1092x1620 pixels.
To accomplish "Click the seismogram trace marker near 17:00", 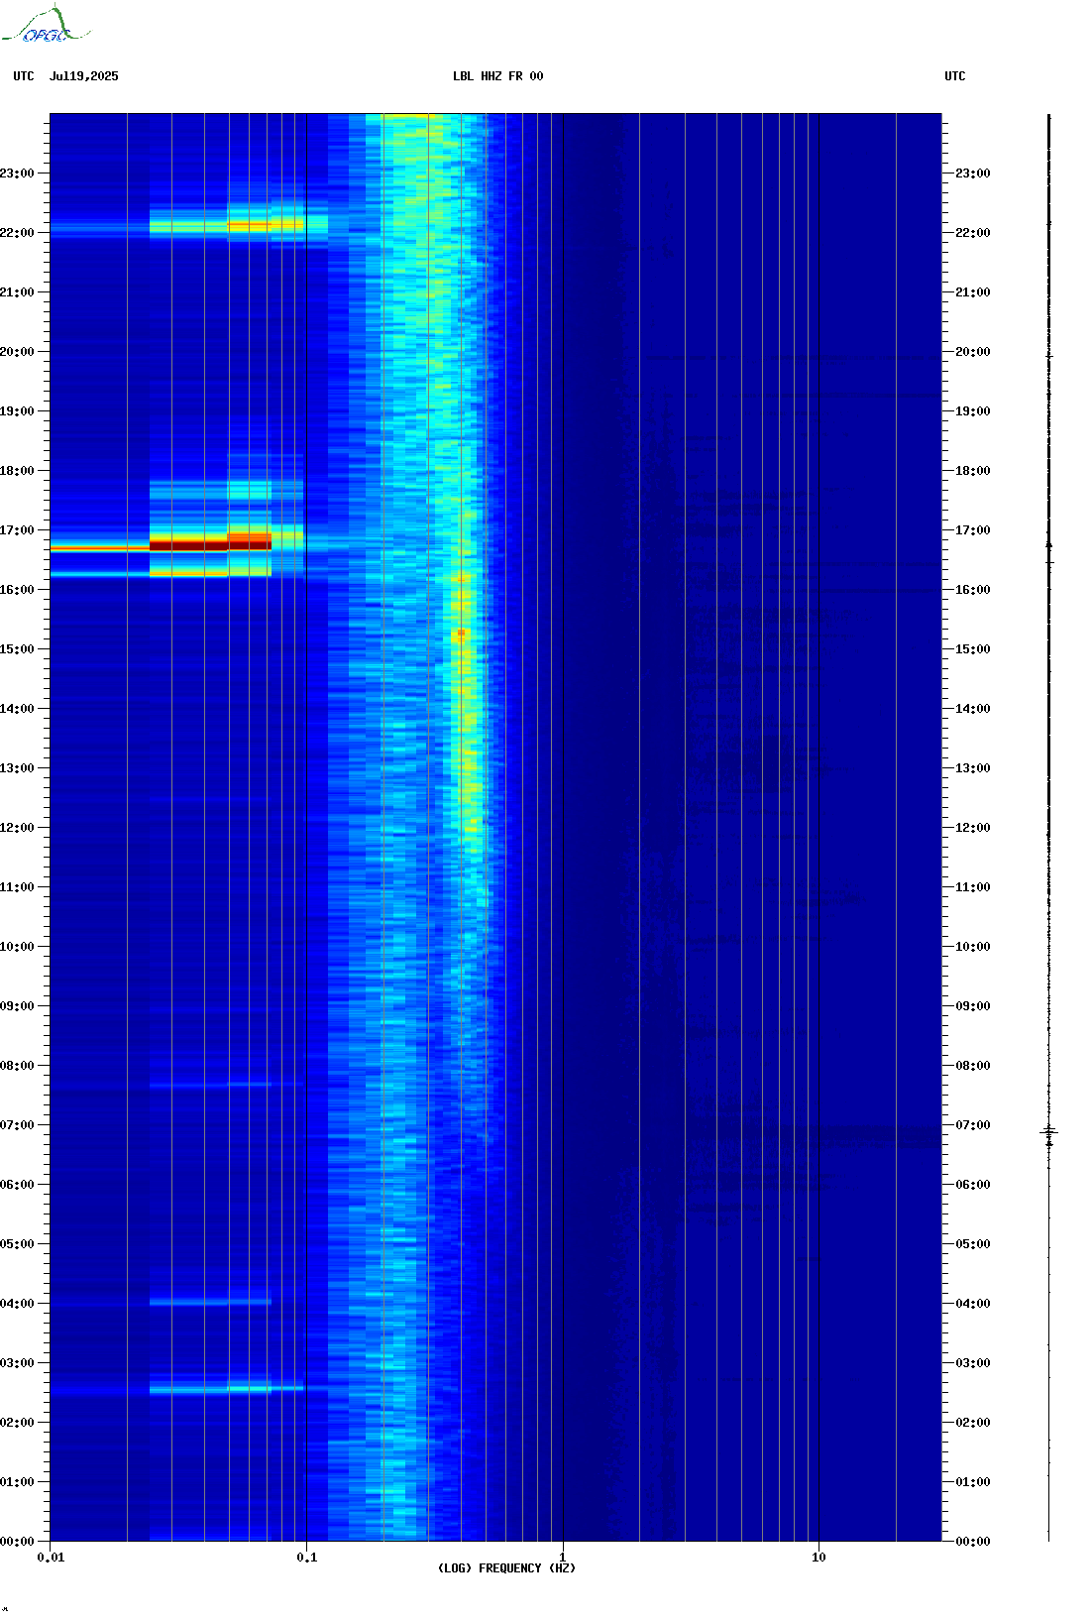I will pyautogui.click(x=1049, y=545).
